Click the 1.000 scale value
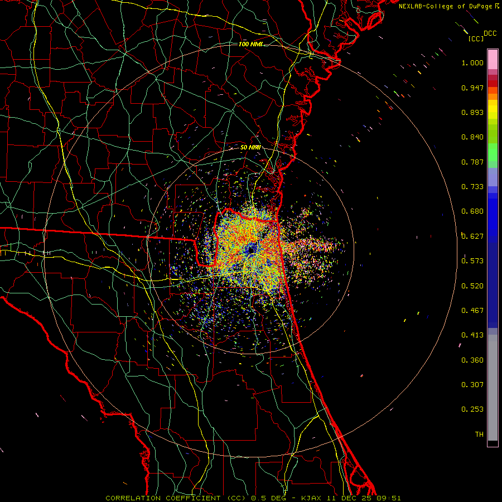This screenshot has height=502, width=502. tap(472, 62)
